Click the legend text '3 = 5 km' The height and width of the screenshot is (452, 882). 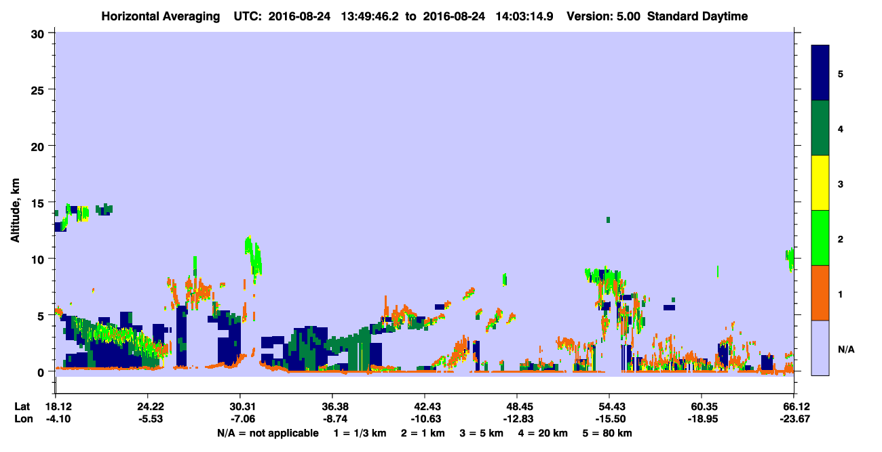click(482, 433)
